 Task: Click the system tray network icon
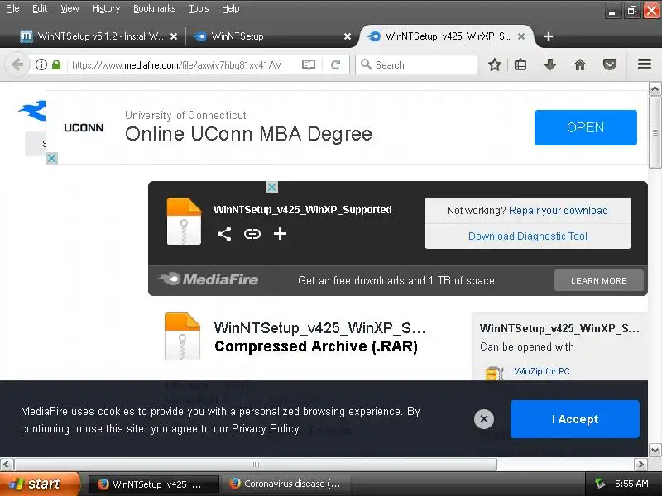coord(599,484)
